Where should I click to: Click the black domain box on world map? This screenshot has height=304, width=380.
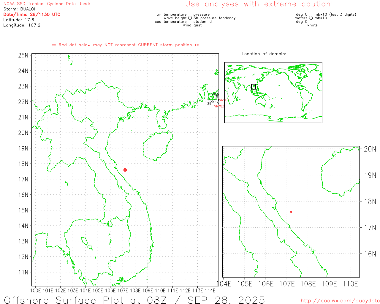(253, 86)
